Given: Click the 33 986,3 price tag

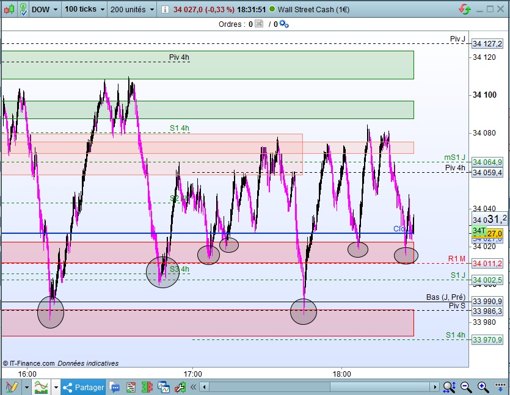Looking at the screenshot, I should tap(487, 311).
